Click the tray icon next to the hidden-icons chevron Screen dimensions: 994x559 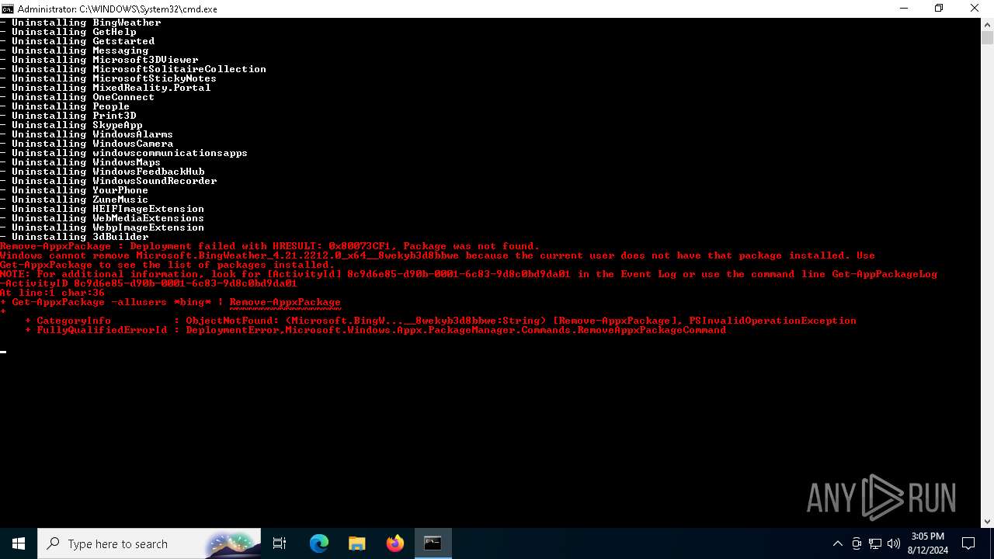click(x=857, y=543)
